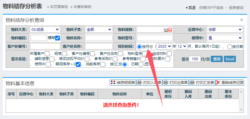The width and height of the screenshot is (250, 119).
Task: Click the 后退 back link
Action: click(191, 8)
